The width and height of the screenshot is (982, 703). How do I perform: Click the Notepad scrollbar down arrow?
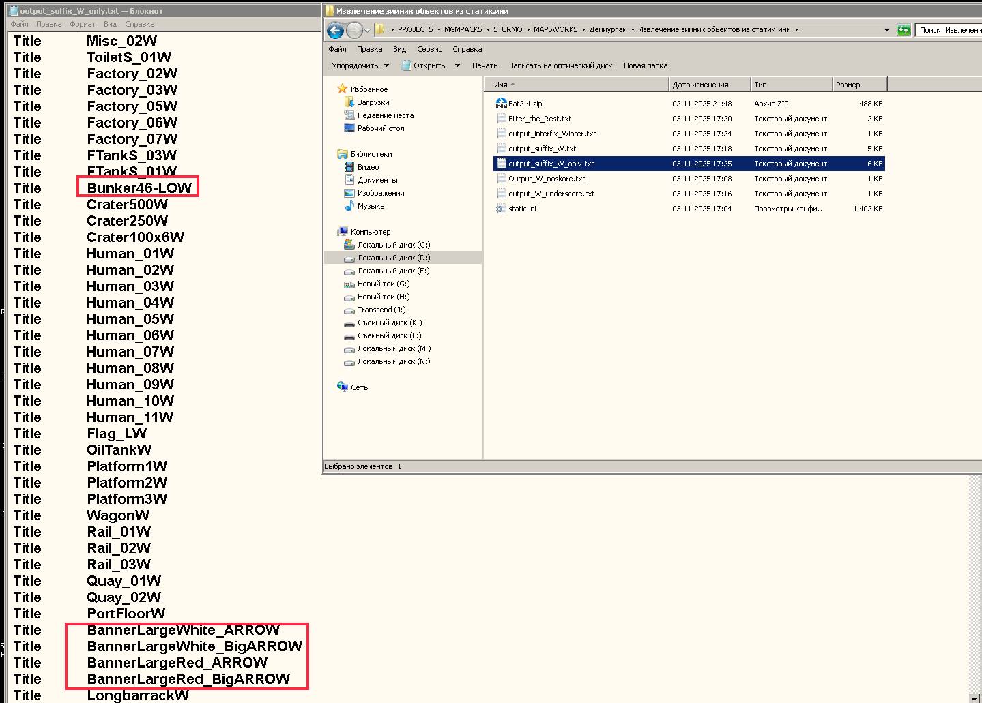[x=975, y=698]
